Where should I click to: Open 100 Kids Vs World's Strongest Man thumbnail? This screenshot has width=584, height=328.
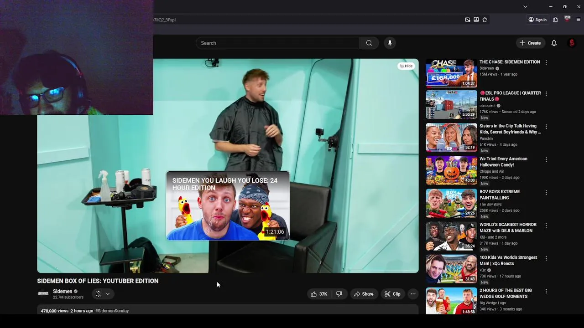451,269
